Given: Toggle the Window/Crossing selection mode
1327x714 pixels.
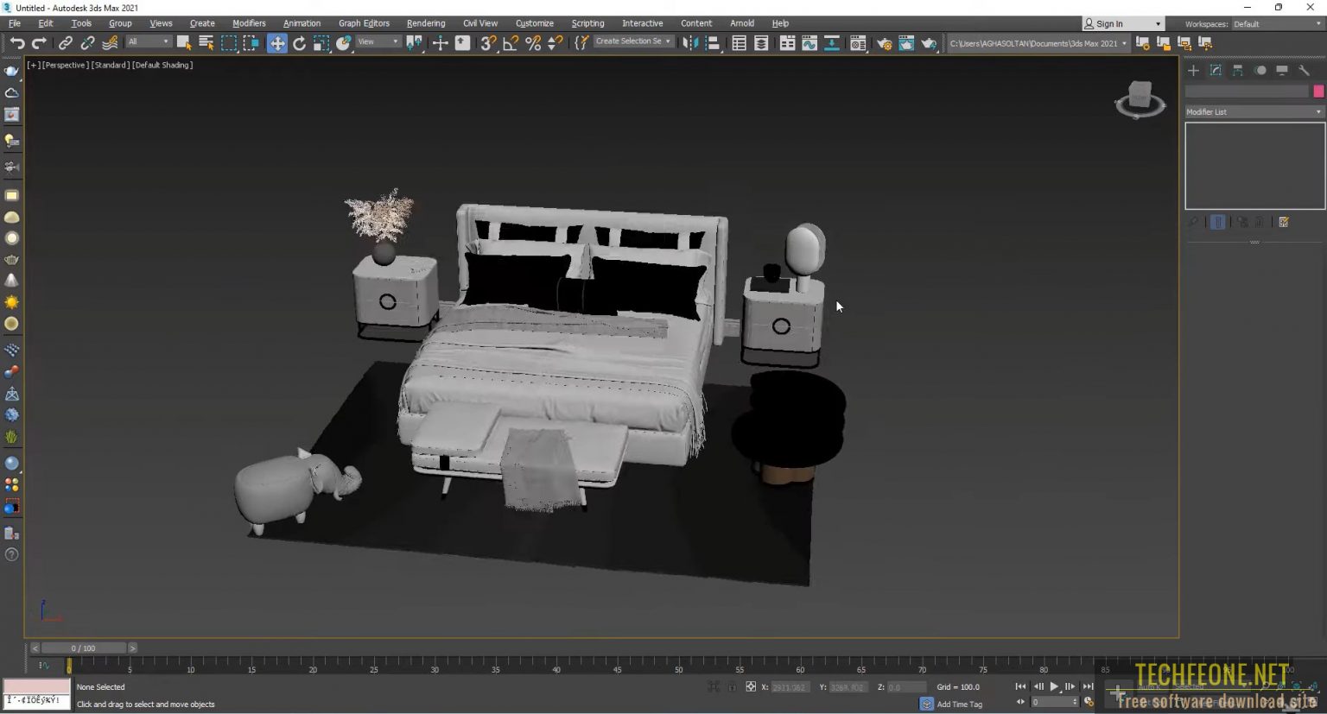Looking at the screenshot, I should point(251,43).
